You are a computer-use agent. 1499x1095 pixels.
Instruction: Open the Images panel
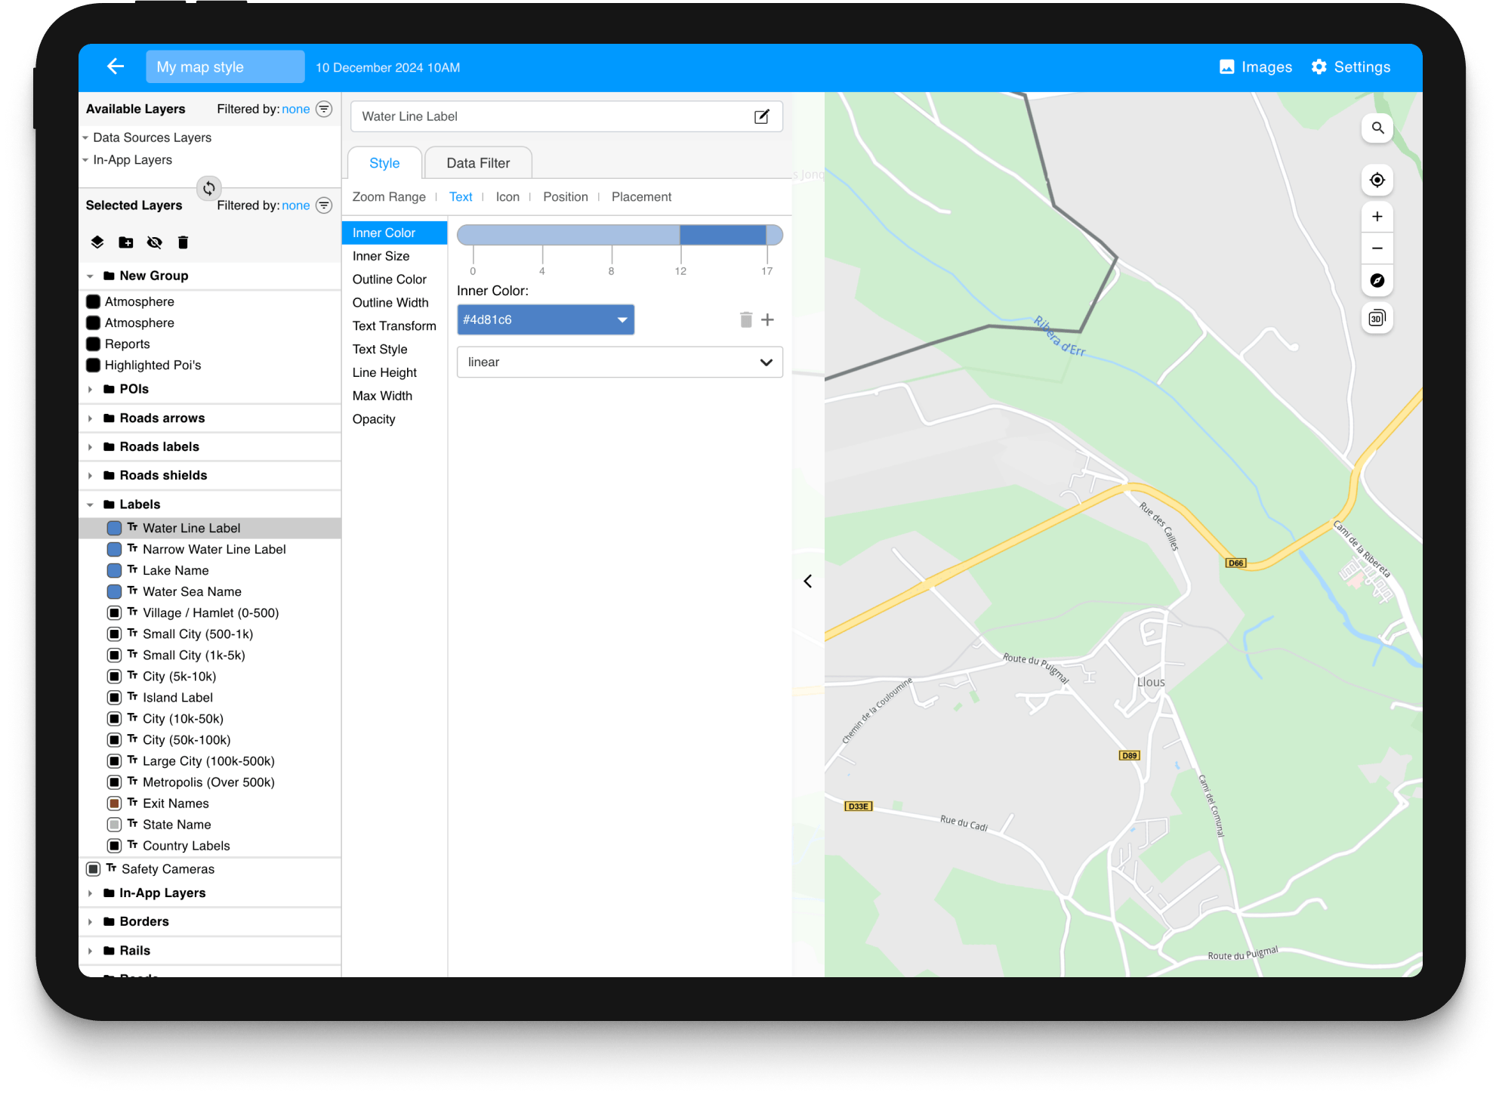1256,67
